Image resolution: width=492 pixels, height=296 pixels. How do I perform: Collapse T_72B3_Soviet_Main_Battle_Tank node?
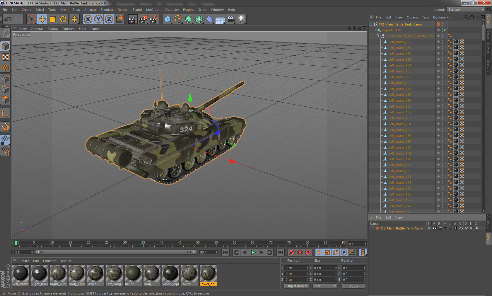tap(378, 36)
